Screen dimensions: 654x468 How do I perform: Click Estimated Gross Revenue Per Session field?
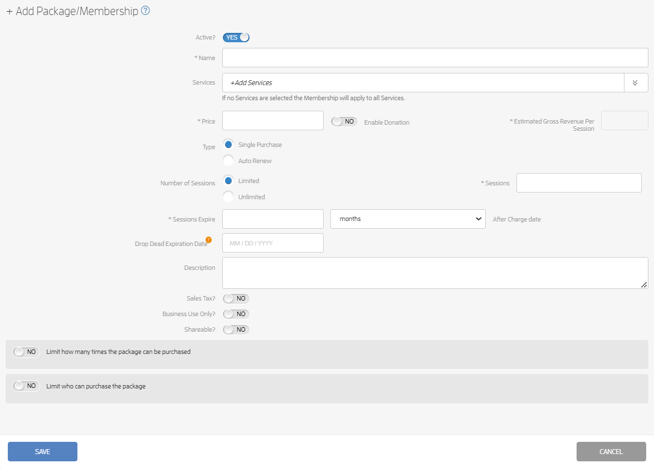(x=624, y=120)
